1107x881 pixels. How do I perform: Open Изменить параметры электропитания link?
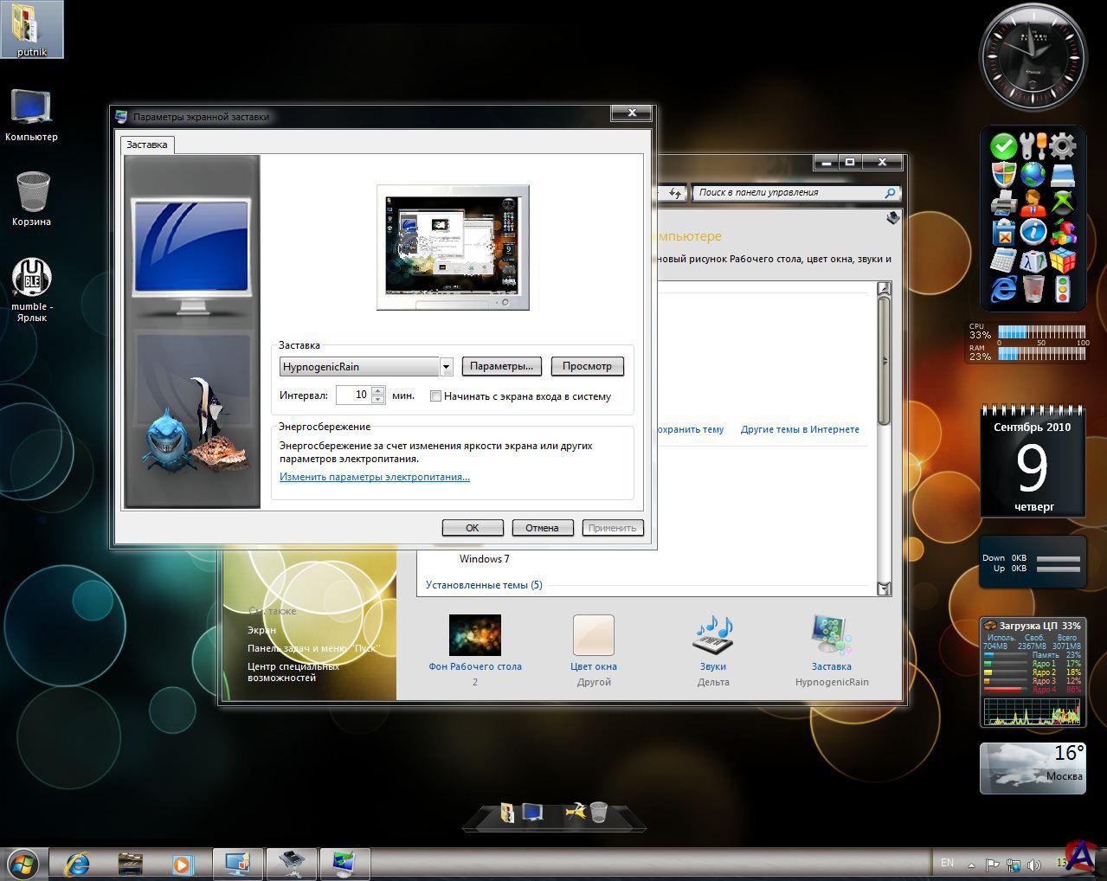click(374, 477)
